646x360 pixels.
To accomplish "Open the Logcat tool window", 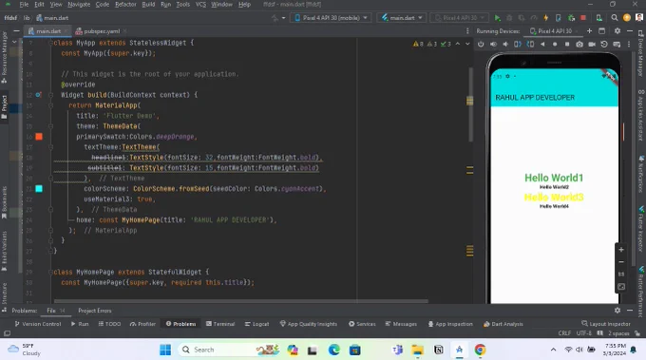I will (x=256, y=324).
